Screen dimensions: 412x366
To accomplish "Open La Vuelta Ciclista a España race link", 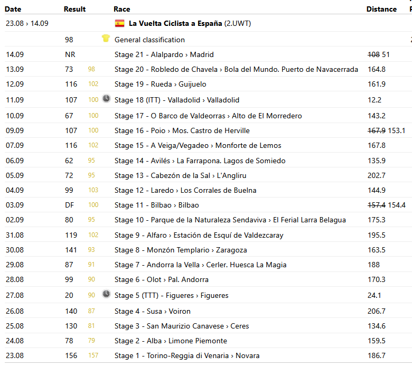I will click(175, 24).
